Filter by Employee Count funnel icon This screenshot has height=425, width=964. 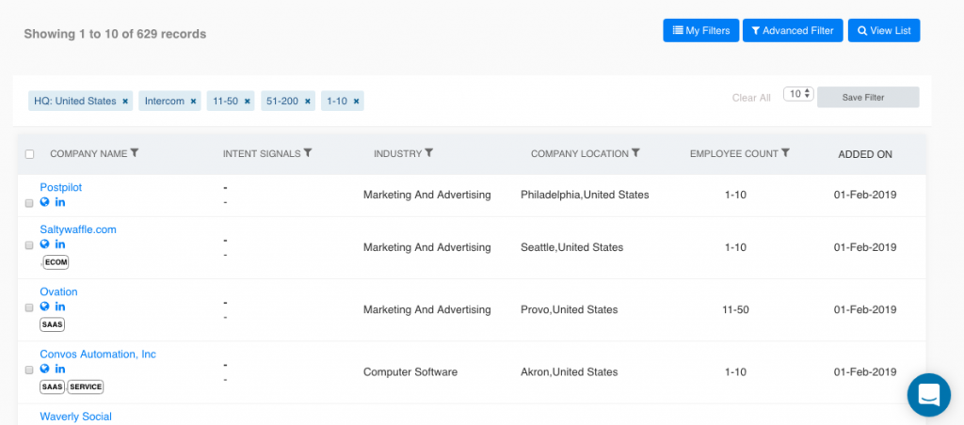pyautogui.click(x=785, y=153)
